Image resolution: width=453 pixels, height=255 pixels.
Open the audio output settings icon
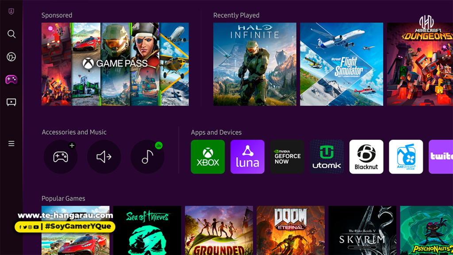(x=104, y=157)
